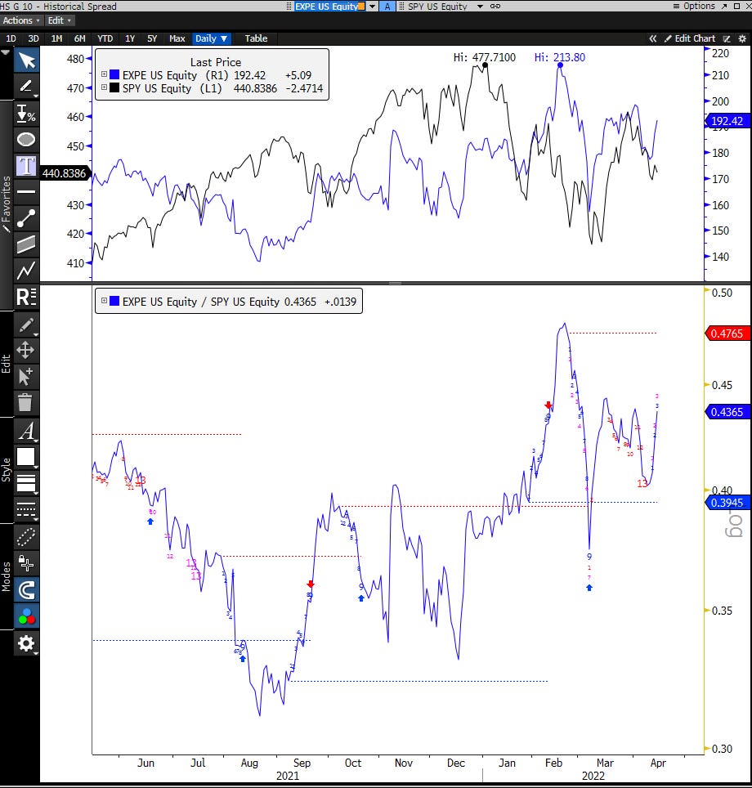Select the 3D range tab
This screenshot has height=788, width=752.
pyautogui.click(x=34, y=38)
